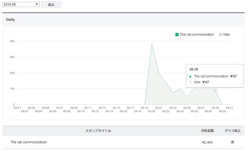The width and height of the screenshot is (249, 151).
Task: Click the 08-31 x-axis date label
Action: pos(229,108)
